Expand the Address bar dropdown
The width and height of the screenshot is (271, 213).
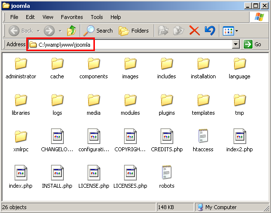point(235,44)
